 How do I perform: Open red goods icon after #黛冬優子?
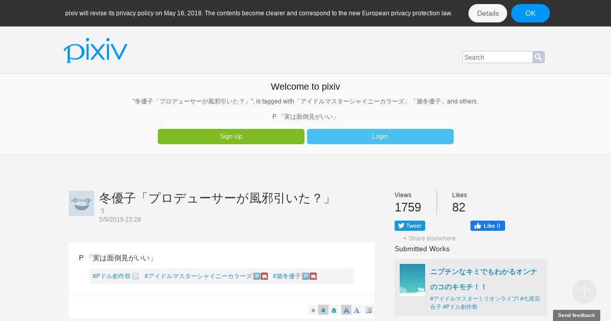[x=313, y=276]
